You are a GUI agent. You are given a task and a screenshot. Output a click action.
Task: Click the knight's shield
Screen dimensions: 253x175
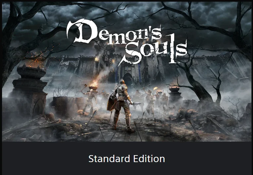click(x=112, y=102)
